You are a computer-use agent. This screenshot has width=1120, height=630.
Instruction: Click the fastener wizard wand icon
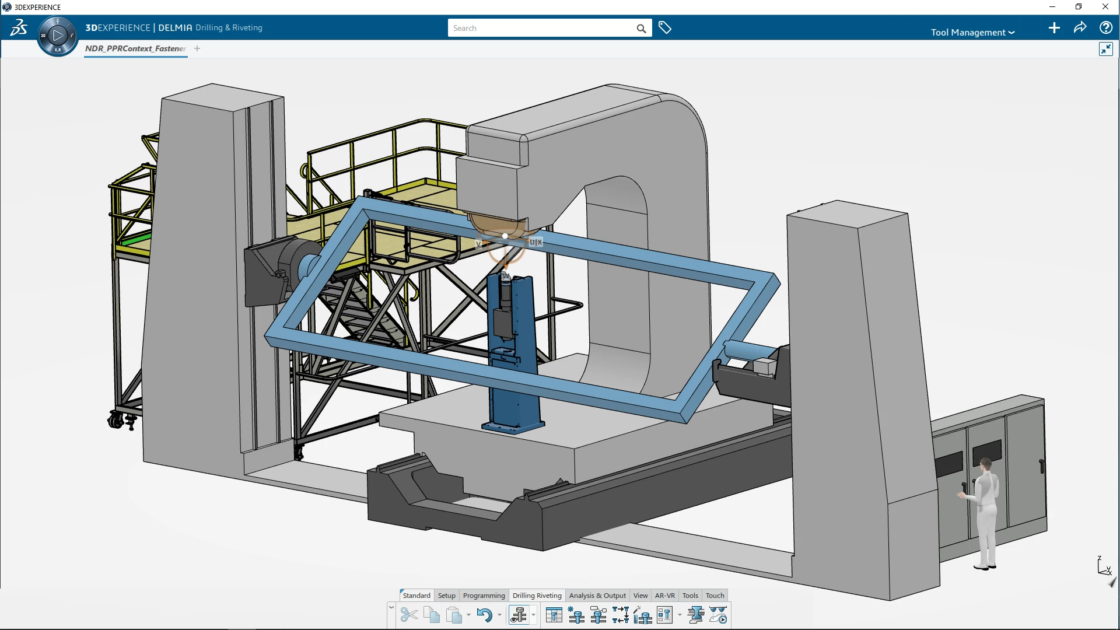pyautogui.click(x=642, y=615)
